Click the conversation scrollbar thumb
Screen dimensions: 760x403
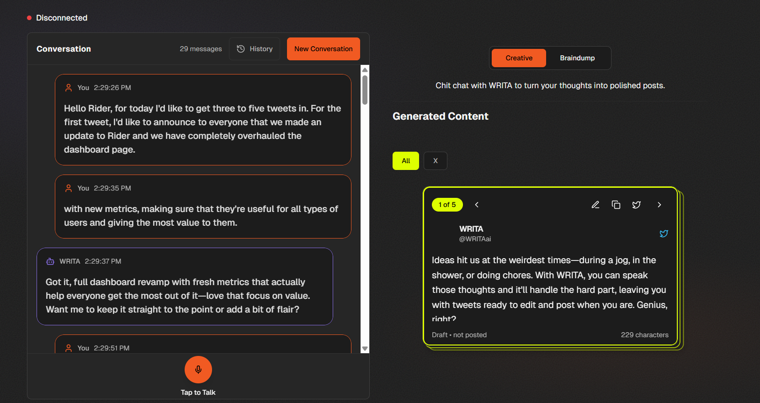[x=365, y=90]
